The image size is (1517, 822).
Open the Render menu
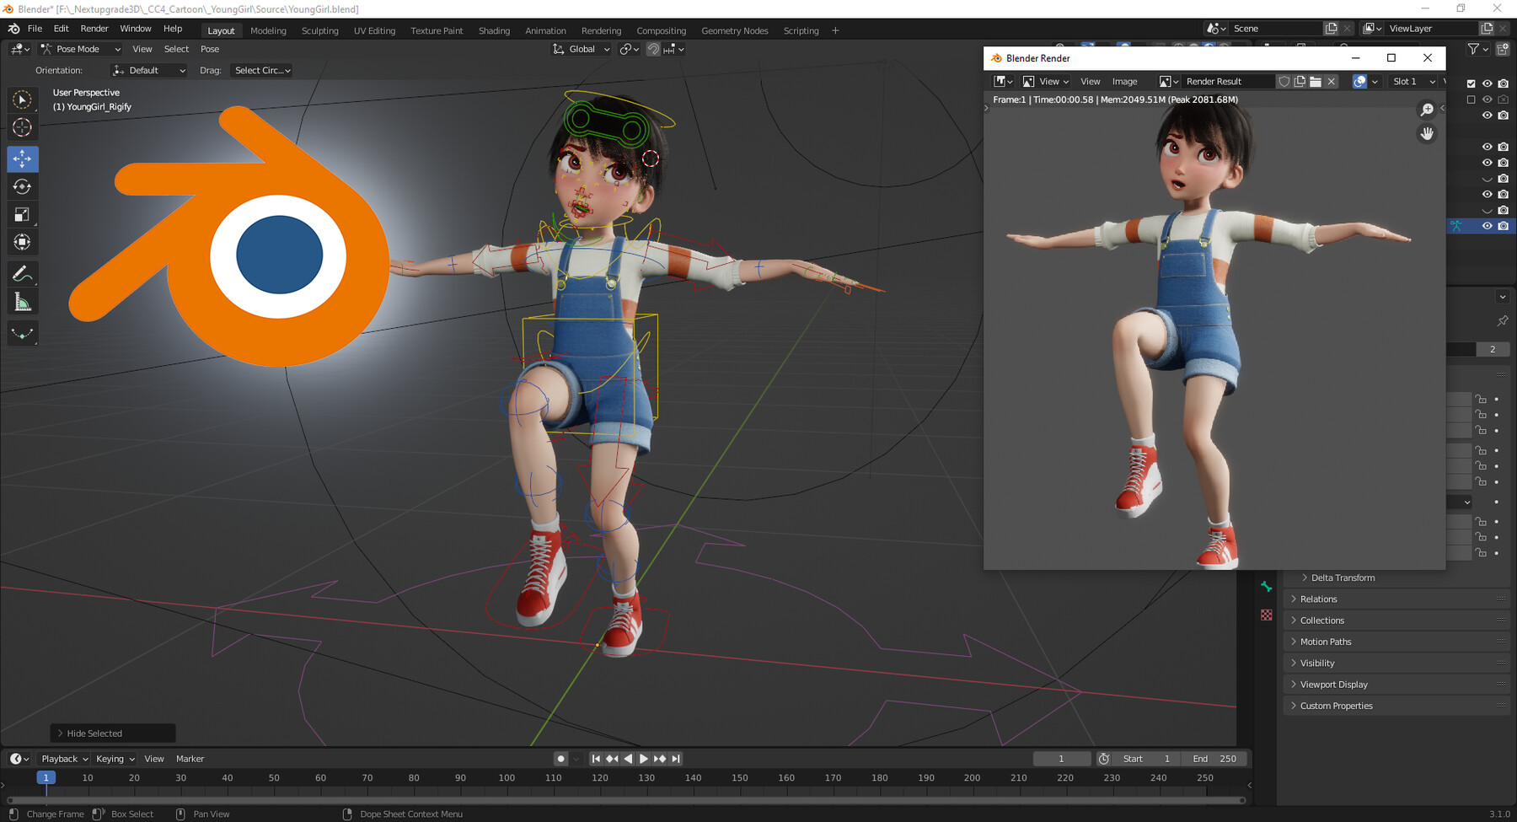pyautogui.click(x=94, y=29)
